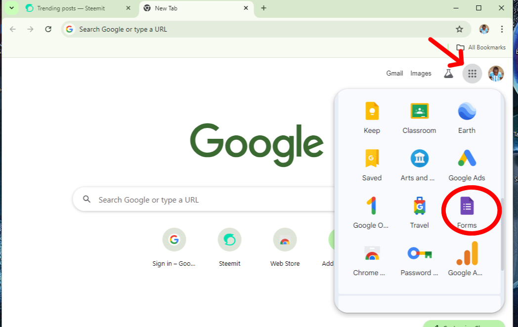This screenshot has height=327, width=518.
Task: Open Keep from the apps panel
Action: coord(372,118)
